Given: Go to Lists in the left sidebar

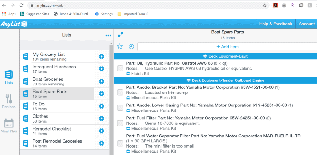Looking at the screenshot, I should (x=9, y=77).
